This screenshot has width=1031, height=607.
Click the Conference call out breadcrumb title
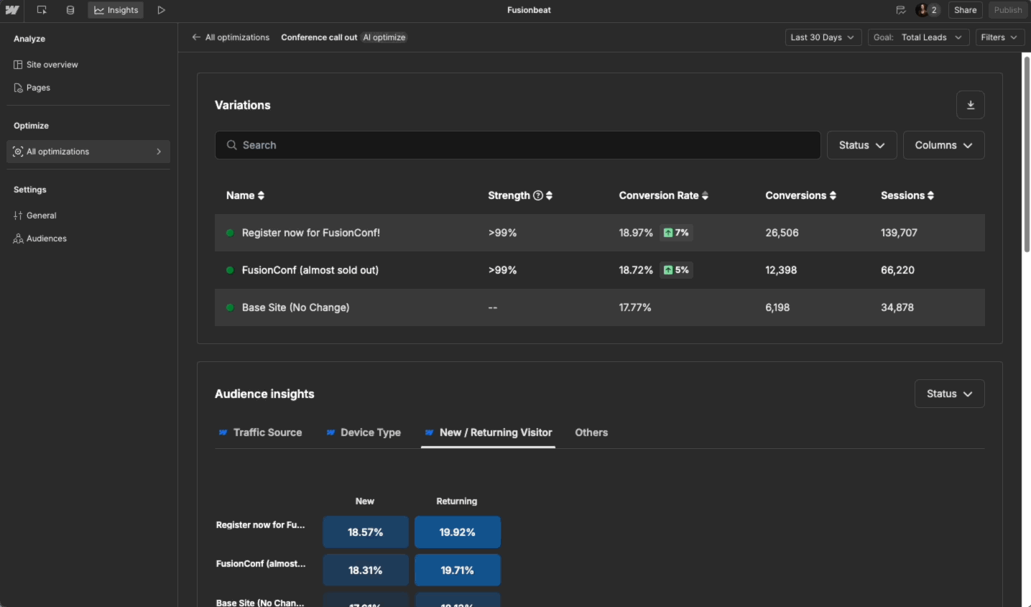click(319, 37)
